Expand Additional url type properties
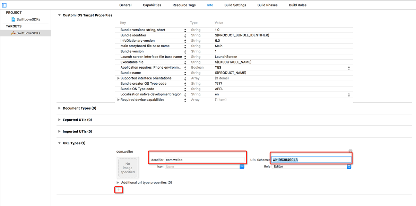Image resolution: width=416 pixels, height=206 pixels. (x=118, y=182)
